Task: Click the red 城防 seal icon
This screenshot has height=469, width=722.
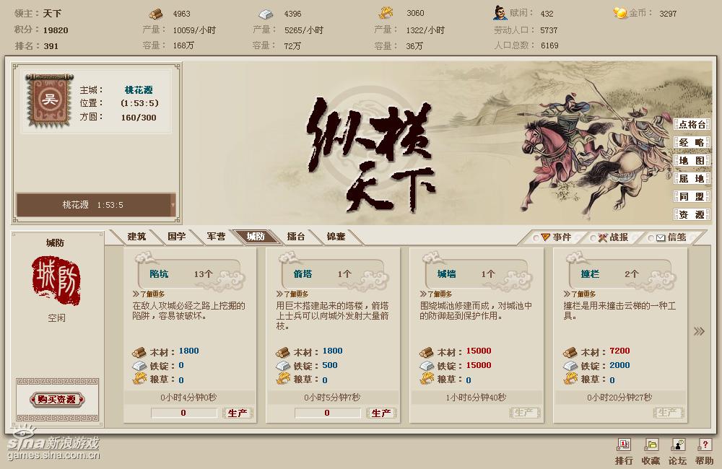Action: click(56, 280)
